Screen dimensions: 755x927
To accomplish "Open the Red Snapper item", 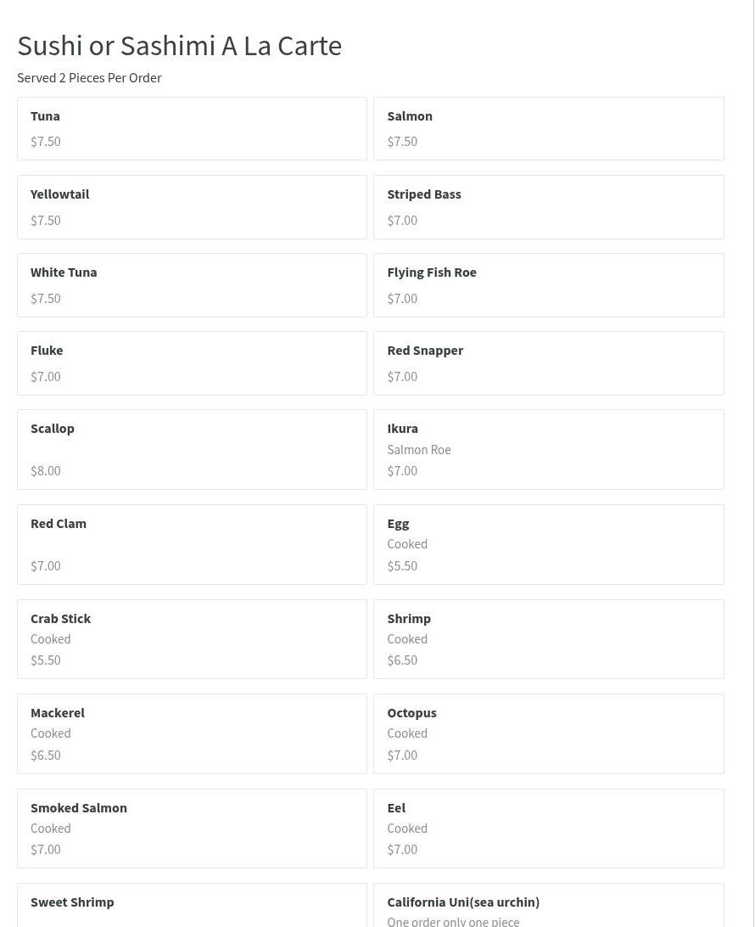I will click(x=549, y=363).
